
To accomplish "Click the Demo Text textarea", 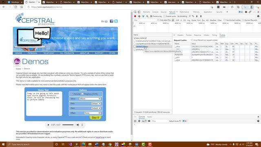I will point(44,103).
